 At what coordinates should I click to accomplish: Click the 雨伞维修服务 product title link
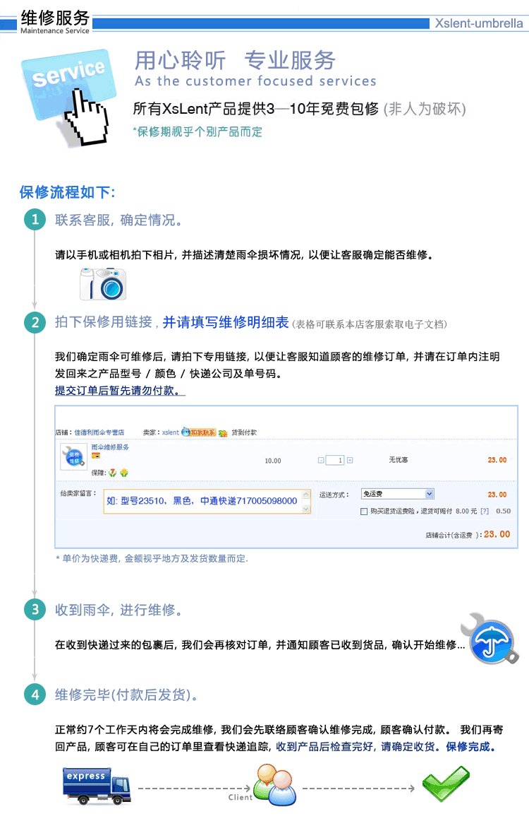(111, 447)
